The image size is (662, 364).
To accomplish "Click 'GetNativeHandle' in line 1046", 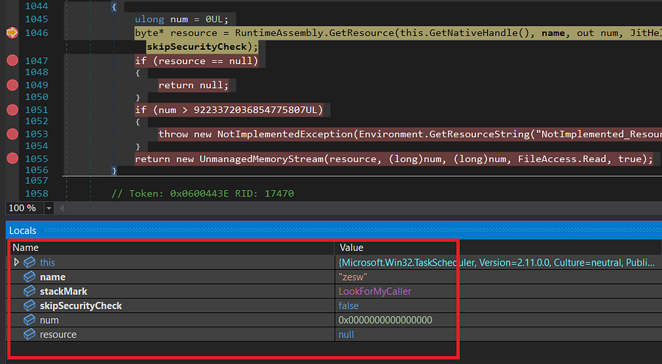I will click(473, 33).
